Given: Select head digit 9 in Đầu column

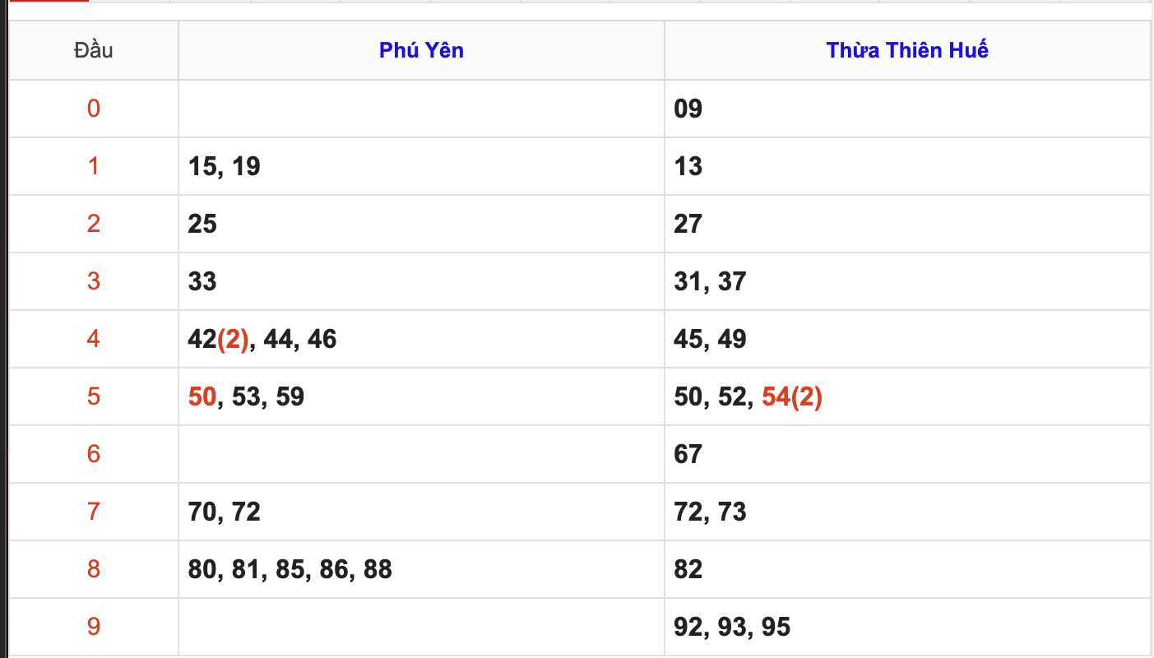Looking at the screenshot, I should (93, 627).
